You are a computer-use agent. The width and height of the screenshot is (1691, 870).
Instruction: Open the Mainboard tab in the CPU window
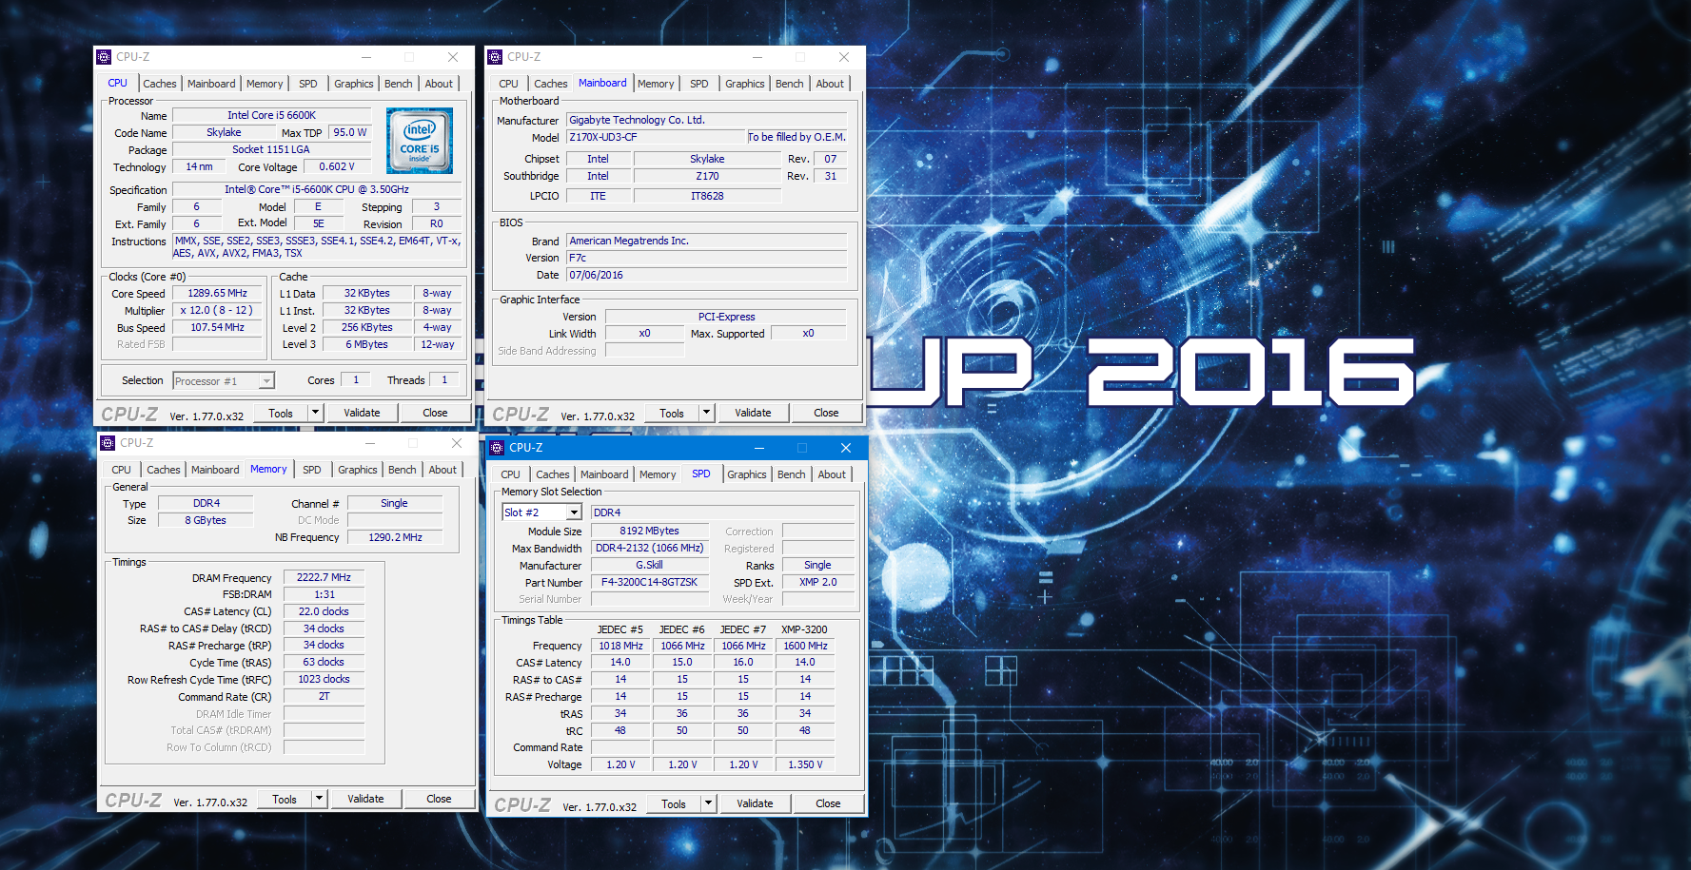[211, 84]
